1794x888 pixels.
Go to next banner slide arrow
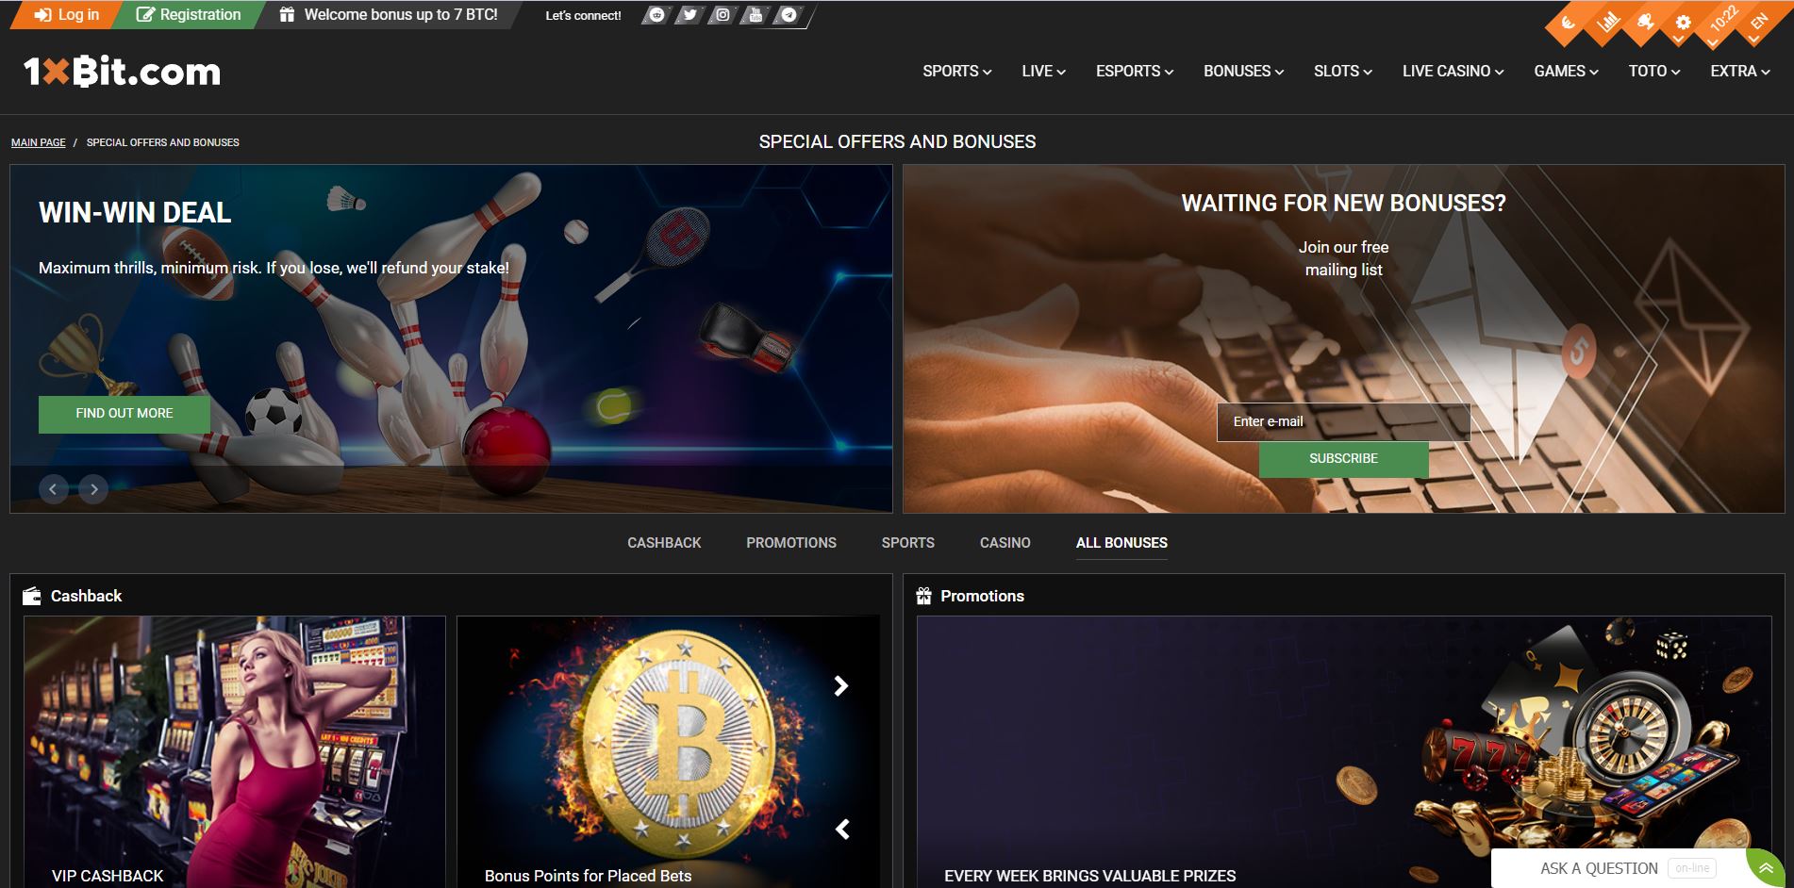93,488
